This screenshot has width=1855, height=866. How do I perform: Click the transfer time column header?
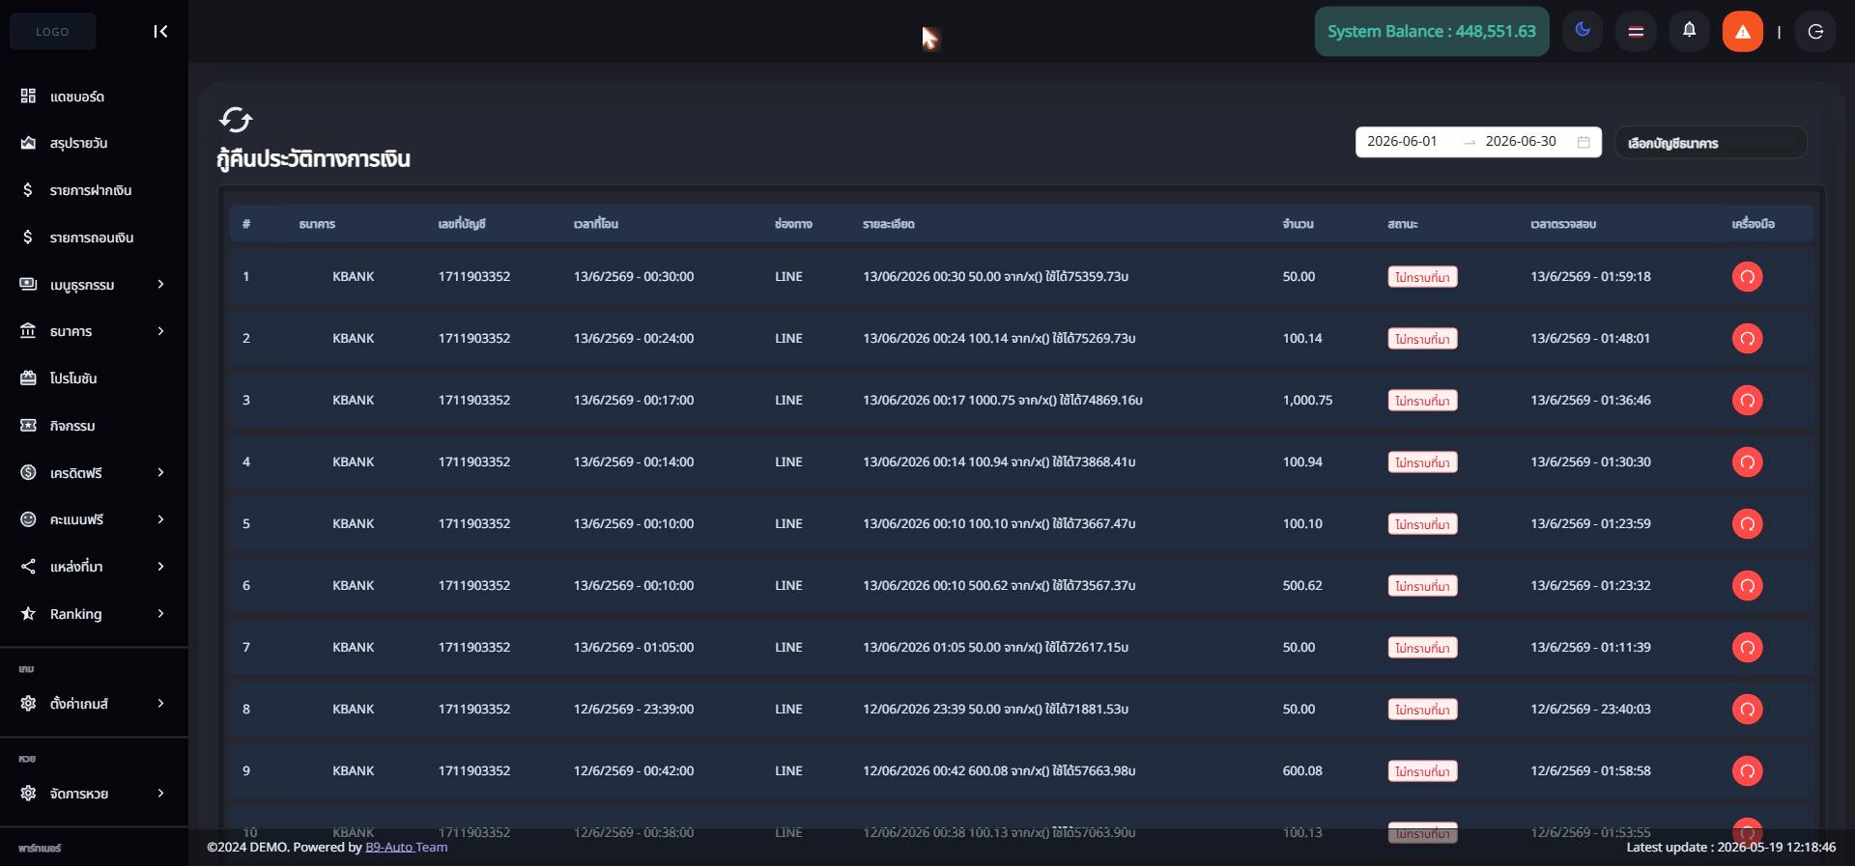pyautogui.click(x=595, y=224)
